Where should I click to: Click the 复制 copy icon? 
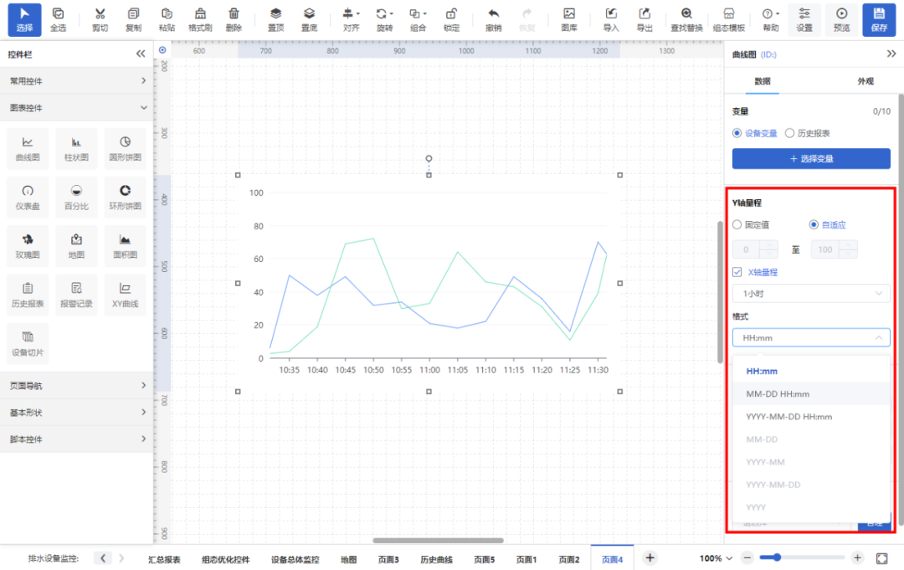tap(133, 19)
